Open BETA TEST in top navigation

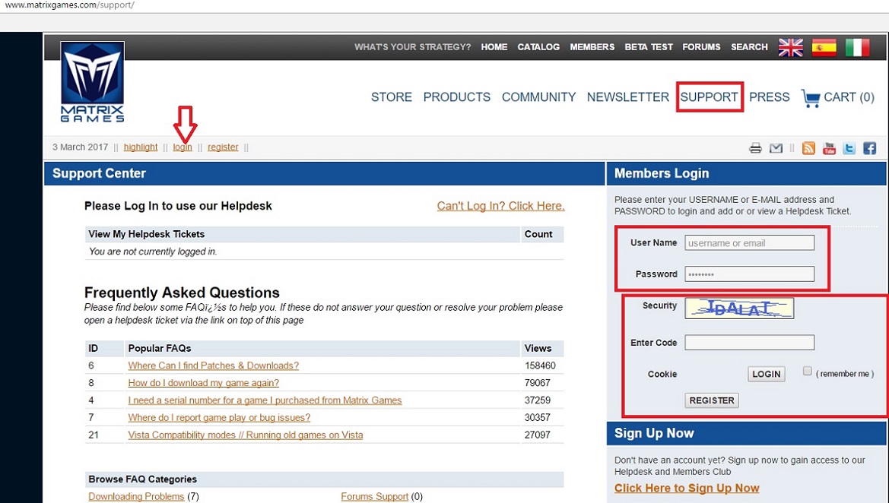[x=649, y=47]
